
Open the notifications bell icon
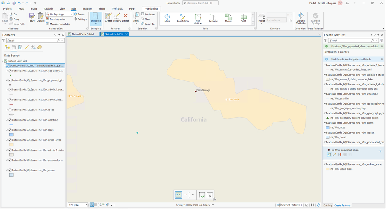[x=347, y=3]
